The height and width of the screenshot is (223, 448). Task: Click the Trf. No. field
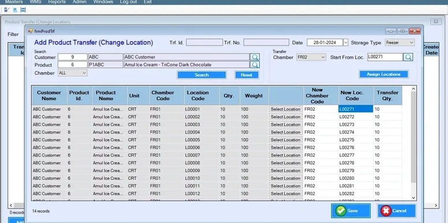click(x=266, y=43)
